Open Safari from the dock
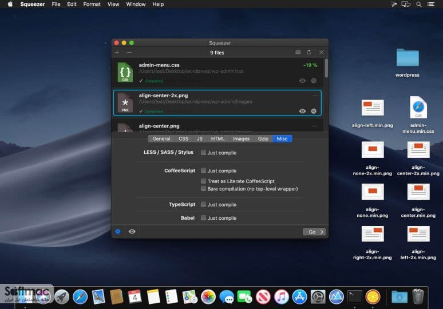The image size is (443, 309). (x=80, y=297)
